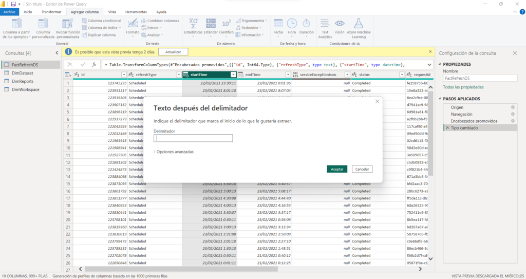Screen dimensions: 526x279
Task: Open the Vista ribbon tab
Action: (112, 11)
